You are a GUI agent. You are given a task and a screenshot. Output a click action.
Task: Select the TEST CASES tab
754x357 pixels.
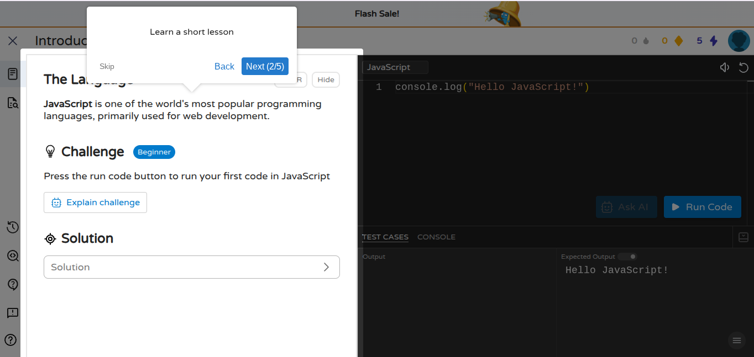[x=385, y=237]
